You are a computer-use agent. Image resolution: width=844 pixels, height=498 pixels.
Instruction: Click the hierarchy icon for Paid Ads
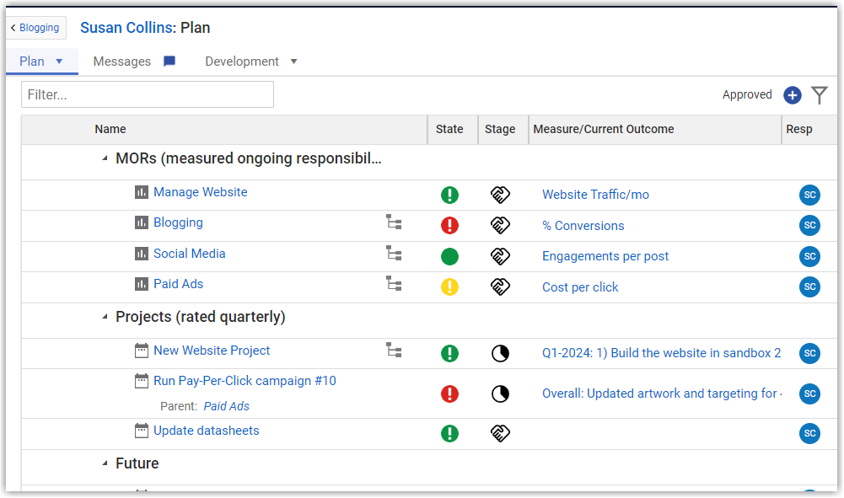point(394,284)
